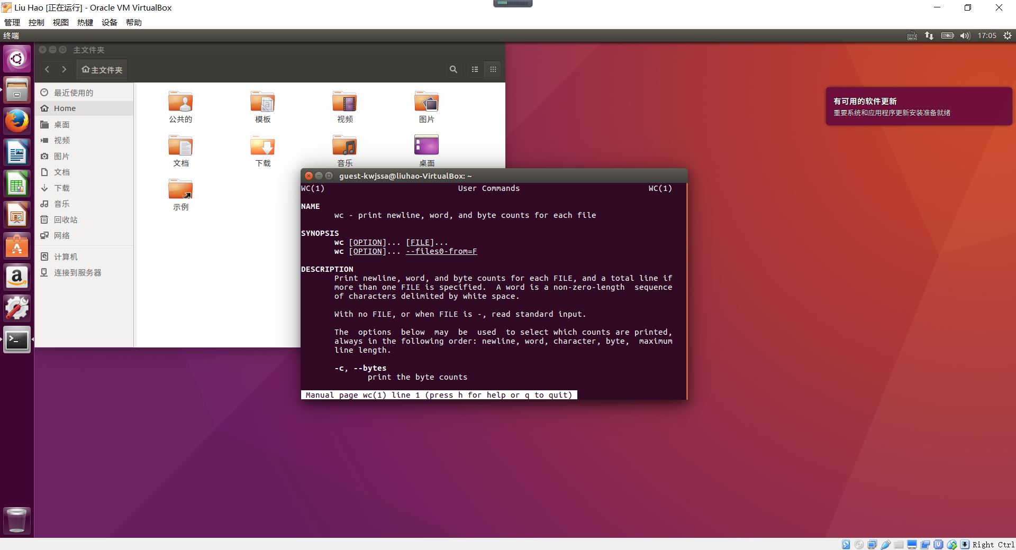Image resolution: width=1016 pixels, height=550 pixels.
Task: Select 音乐 in Files sidebar
Action: point(84,204)
